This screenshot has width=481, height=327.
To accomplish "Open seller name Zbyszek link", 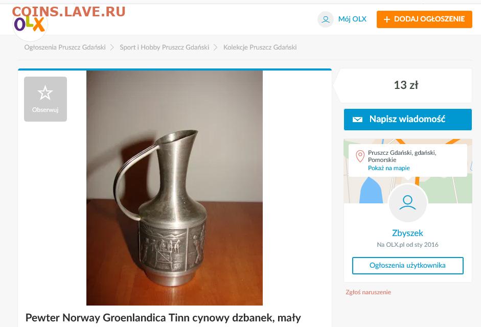I will (x=407, y=233).
